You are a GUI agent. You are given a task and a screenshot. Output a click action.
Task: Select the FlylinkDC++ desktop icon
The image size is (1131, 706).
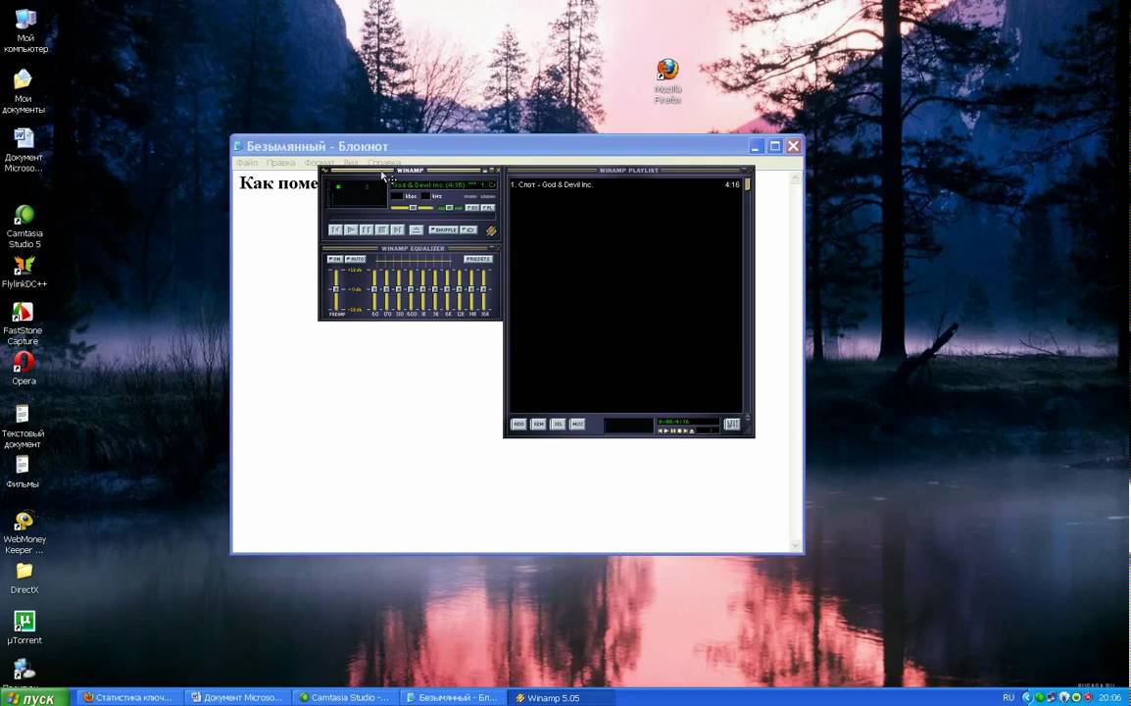[x=25, y=272]
